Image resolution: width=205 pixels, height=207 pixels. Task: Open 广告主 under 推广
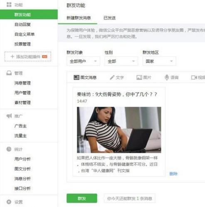tap(20, 126)
